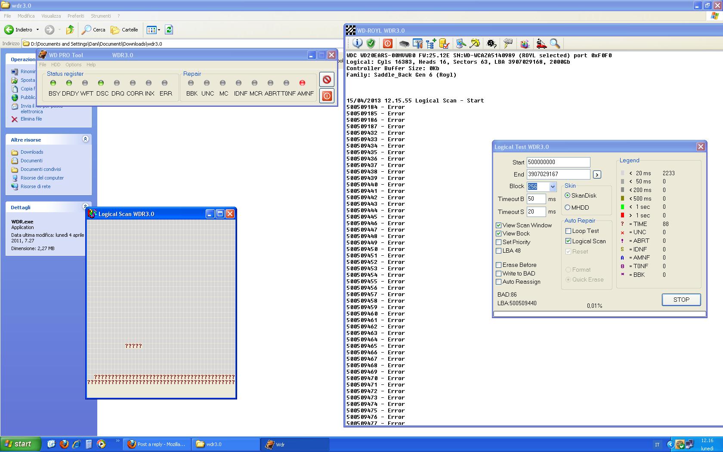Click the magnifying glass toolbar icon

point(555,43)
